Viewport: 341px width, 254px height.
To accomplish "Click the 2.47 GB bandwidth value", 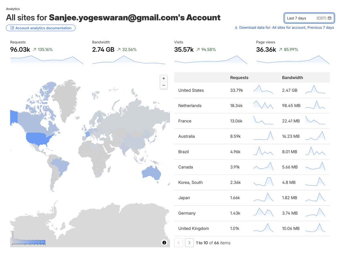I will coord(290,90).
